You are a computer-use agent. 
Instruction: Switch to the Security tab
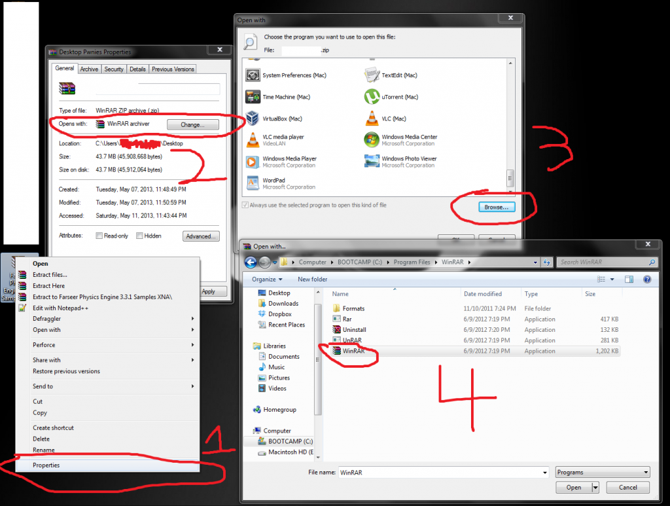click(114, 69)
